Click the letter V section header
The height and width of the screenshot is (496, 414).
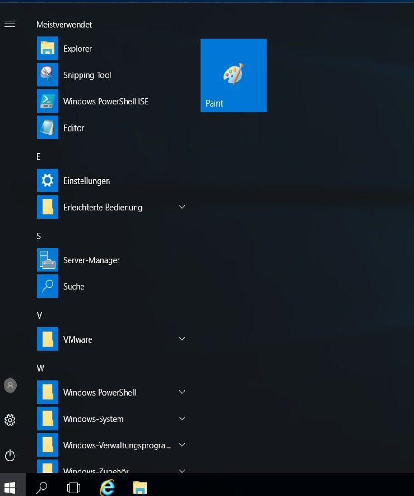39,315
